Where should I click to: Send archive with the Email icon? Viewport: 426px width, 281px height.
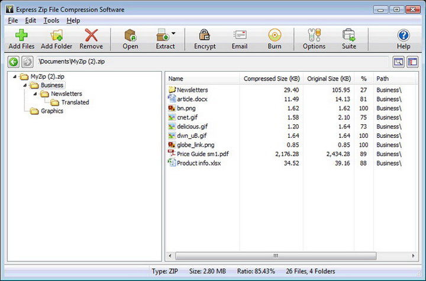pos(240,35)
